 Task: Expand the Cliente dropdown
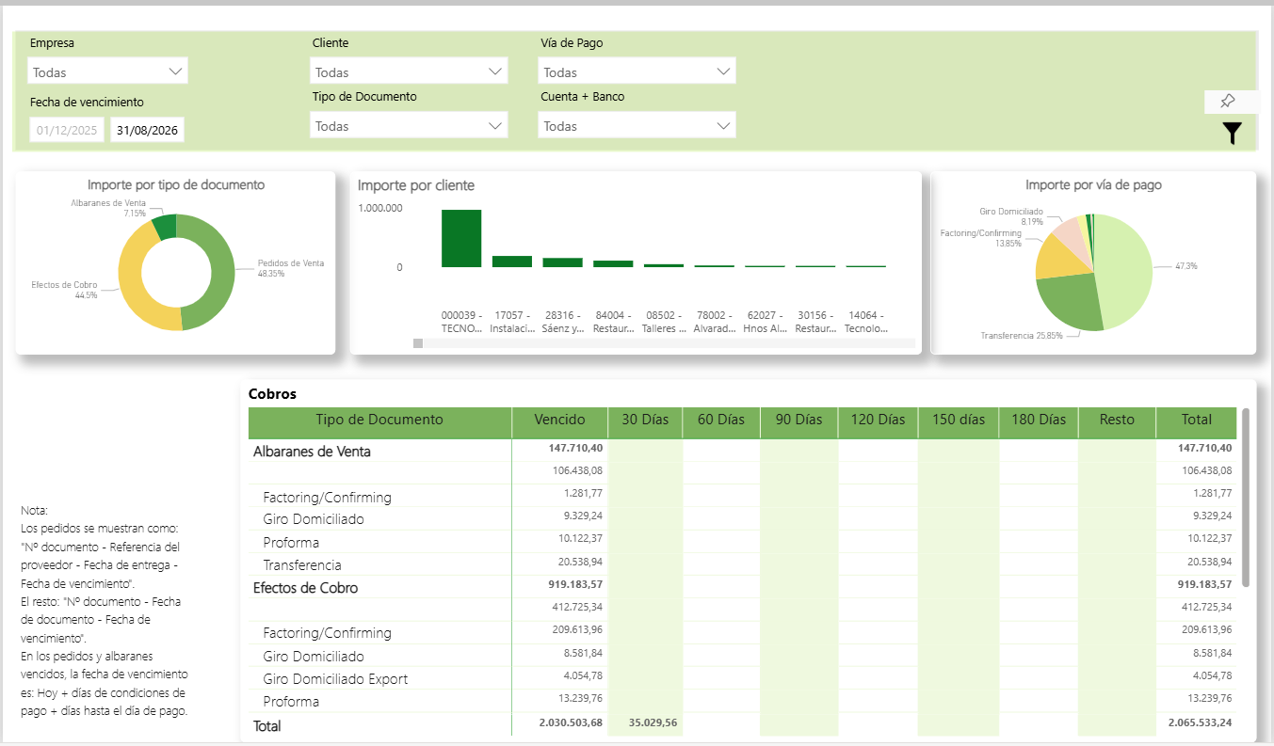tap(409, 71)
